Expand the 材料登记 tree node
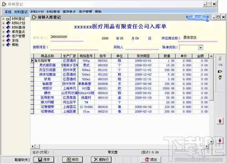 point(3,19)
